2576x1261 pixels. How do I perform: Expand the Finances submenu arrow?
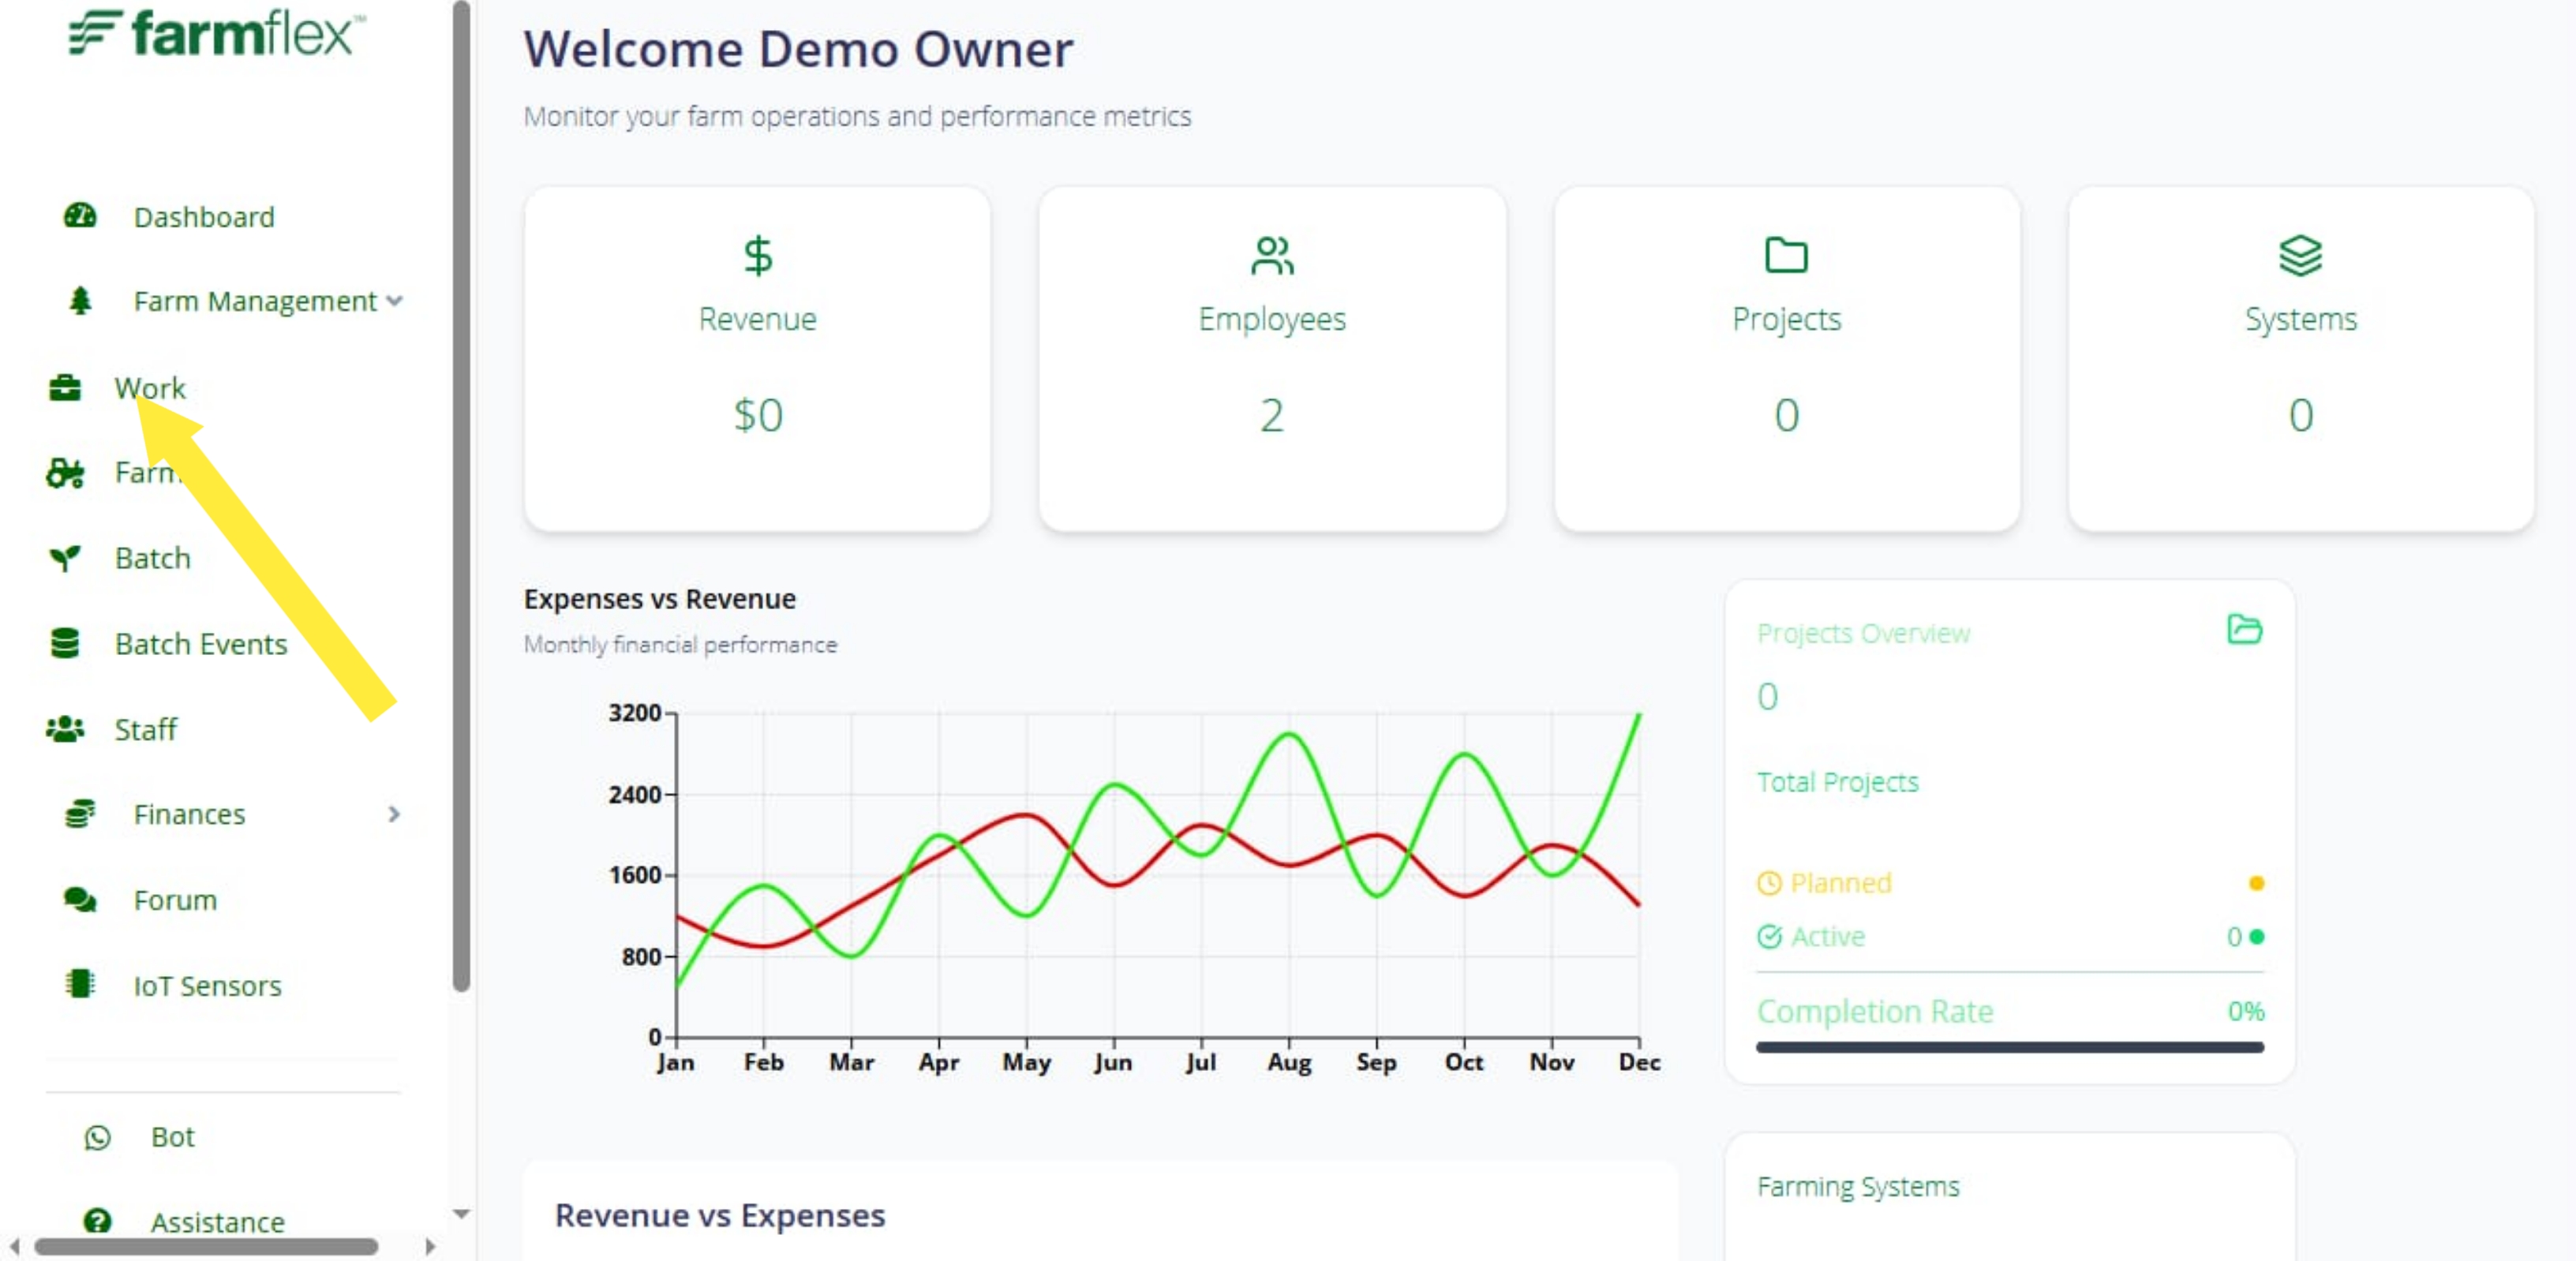tap(394, 814)
